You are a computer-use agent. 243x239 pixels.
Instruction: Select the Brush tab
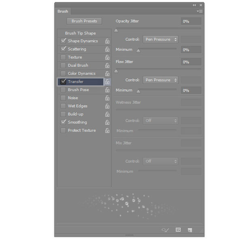tap(63, 11)
